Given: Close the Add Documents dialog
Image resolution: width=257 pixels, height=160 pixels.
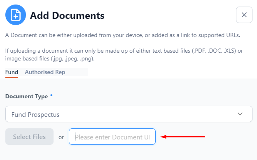Looking at the screenshot, I should [244, 15].
